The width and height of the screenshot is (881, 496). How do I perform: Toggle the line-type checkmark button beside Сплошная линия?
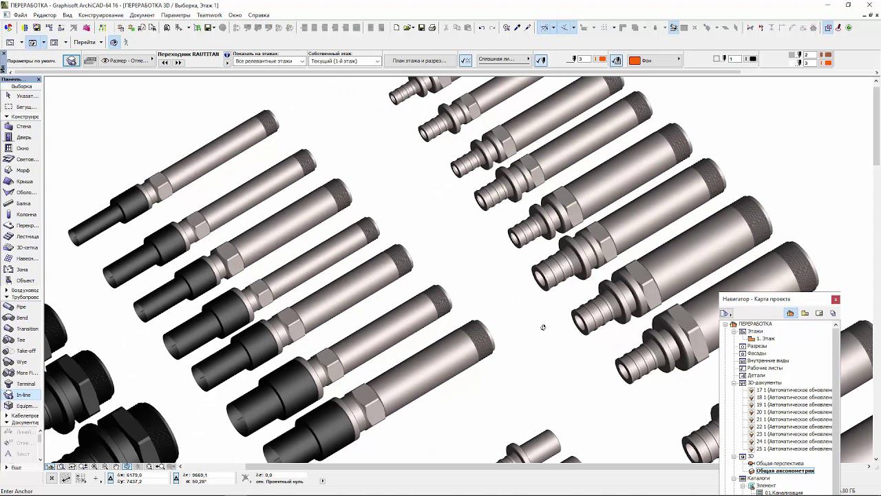[x=465, y=60]
